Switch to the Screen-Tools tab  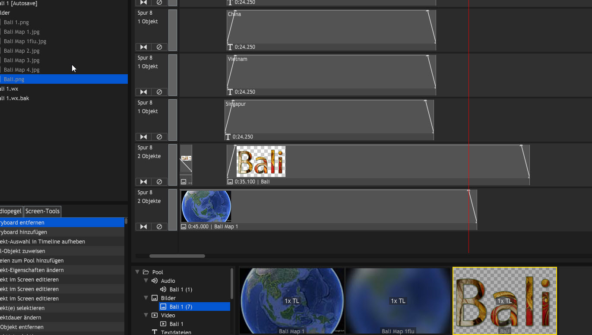(x=42, y=211)
